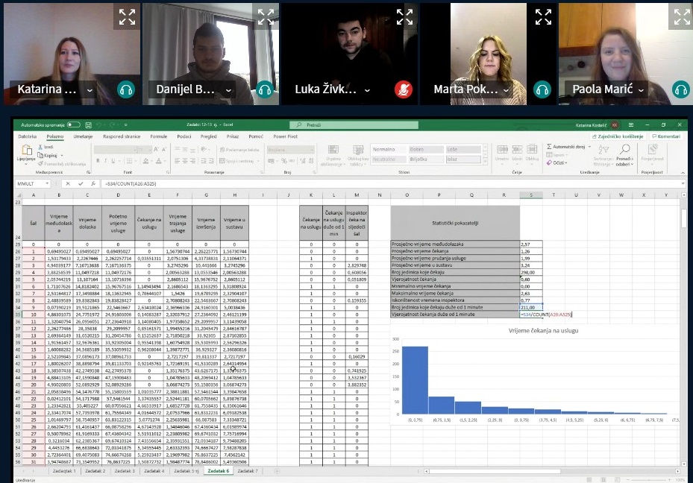The height and width of the screenshot is (483, 693).
Task: Select the Zadatak 7 sheet tab
Action: pyautogui.click(x=246, y=471)
